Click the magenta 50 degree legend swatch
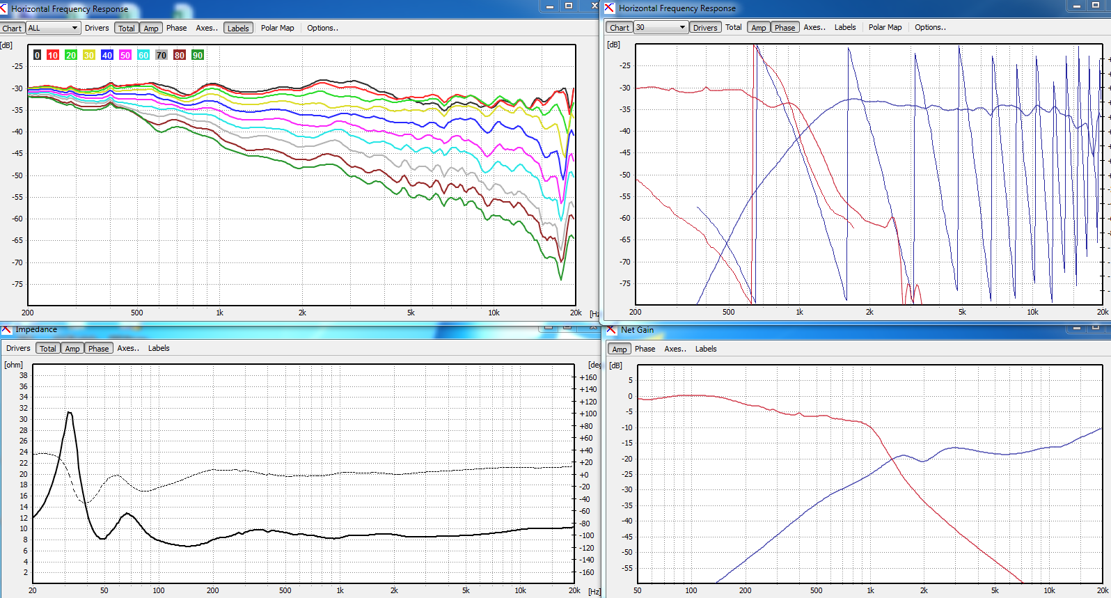This screenshot has width=1111, height=598. pos(125,55)
